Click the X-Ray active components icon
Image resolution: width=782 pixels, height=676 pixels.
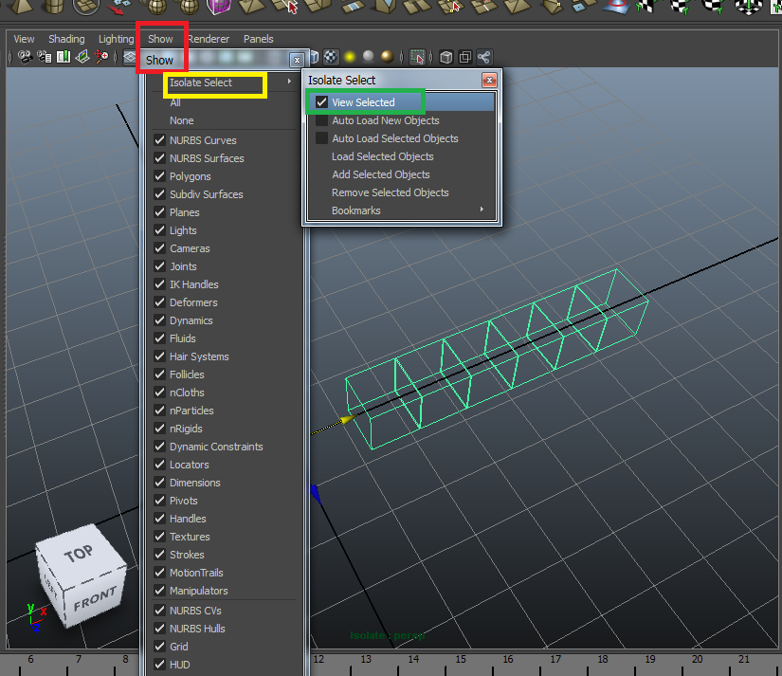(465, 57)
